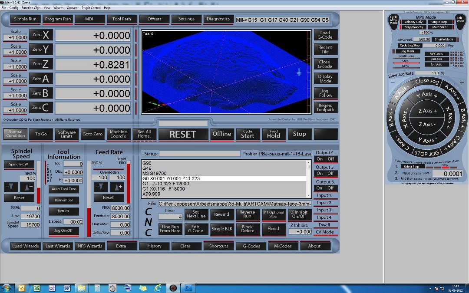Decrease Slow Jog Rate with minus sign
This screenshot has width=469, height=293.
(393, 83)
